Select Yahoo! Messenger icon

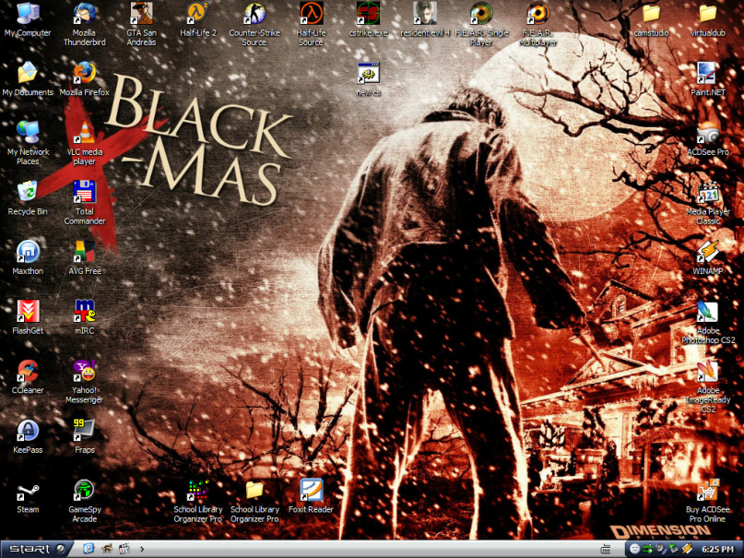pyautogui.click(x=85, y=382)
